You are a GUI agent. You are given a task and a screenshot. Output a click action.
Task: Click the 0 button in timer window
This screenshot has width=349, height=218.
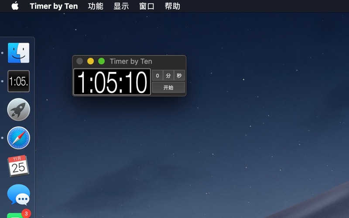tap(157, 75)
